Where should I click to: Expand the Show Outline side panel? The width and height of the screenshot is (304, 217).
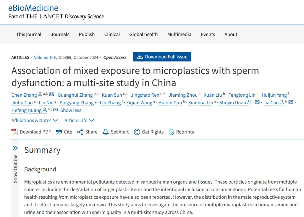click(x=15, y=148)
